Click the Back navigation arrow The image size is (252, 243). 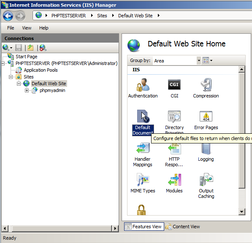[x=8, y=16]
